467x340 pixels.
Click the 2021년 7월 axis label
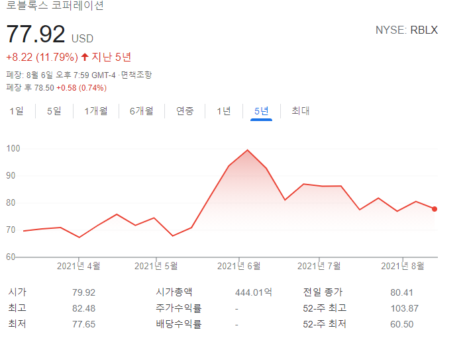click(319, 266)
